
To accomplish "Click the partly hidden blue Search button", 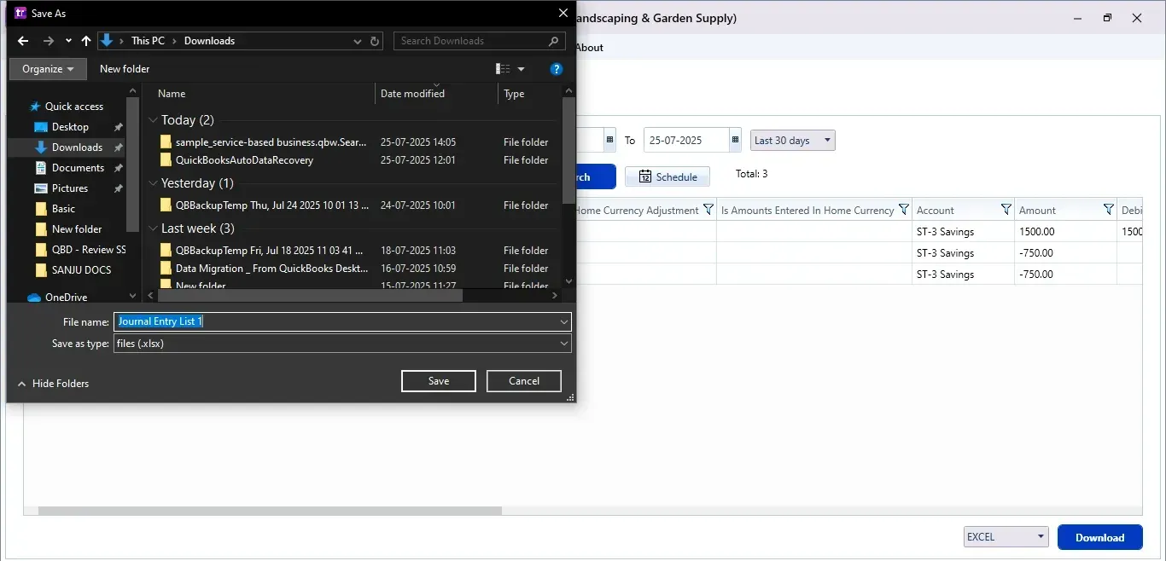I will tap(595, 177).
